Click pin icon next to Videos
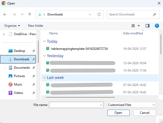This screenshot has width=163, height=123. [34, 93]
